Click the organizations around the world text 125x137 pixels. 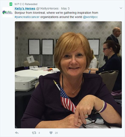[61, 17]
